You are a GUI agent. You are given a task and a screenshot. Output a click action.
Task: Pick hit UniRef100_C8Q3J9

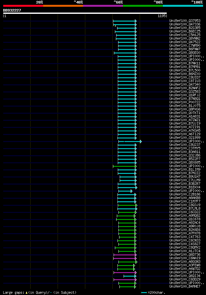click(185, 205)
